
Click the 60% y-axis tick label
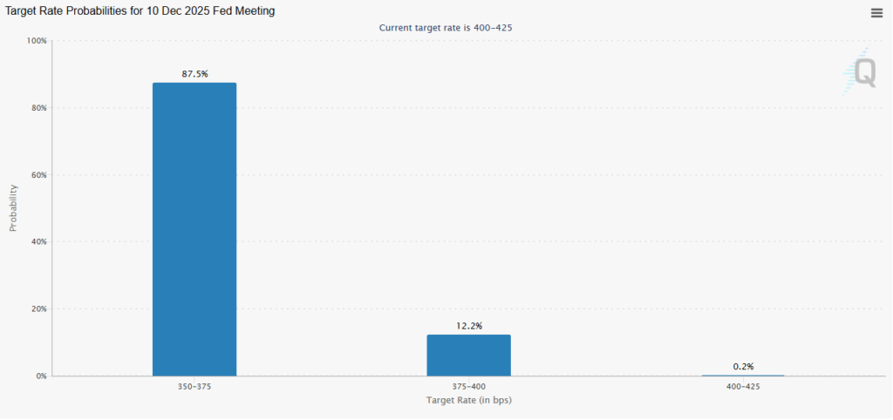pos(38,175)
